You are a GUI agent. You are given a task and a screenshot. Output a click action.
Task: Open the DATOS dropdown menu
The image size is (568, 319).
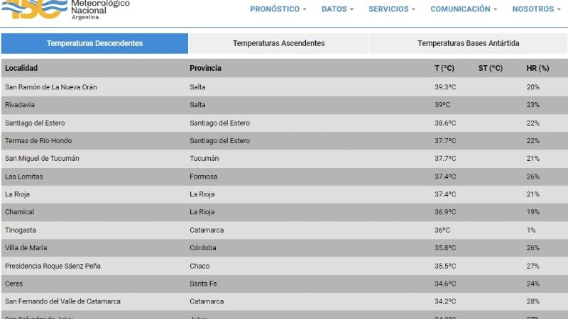337,9
